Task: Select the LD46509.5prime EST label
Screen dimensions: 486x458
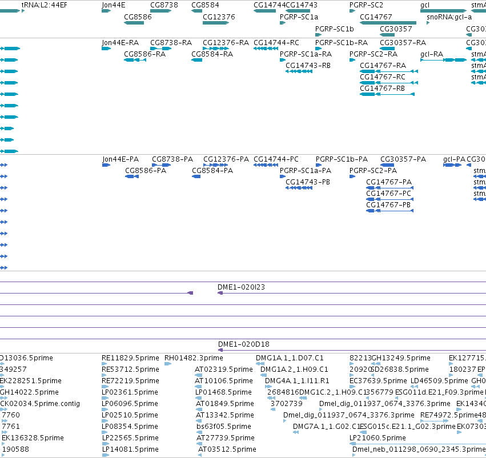Action: pyautogui.click(x=439, y=380)
